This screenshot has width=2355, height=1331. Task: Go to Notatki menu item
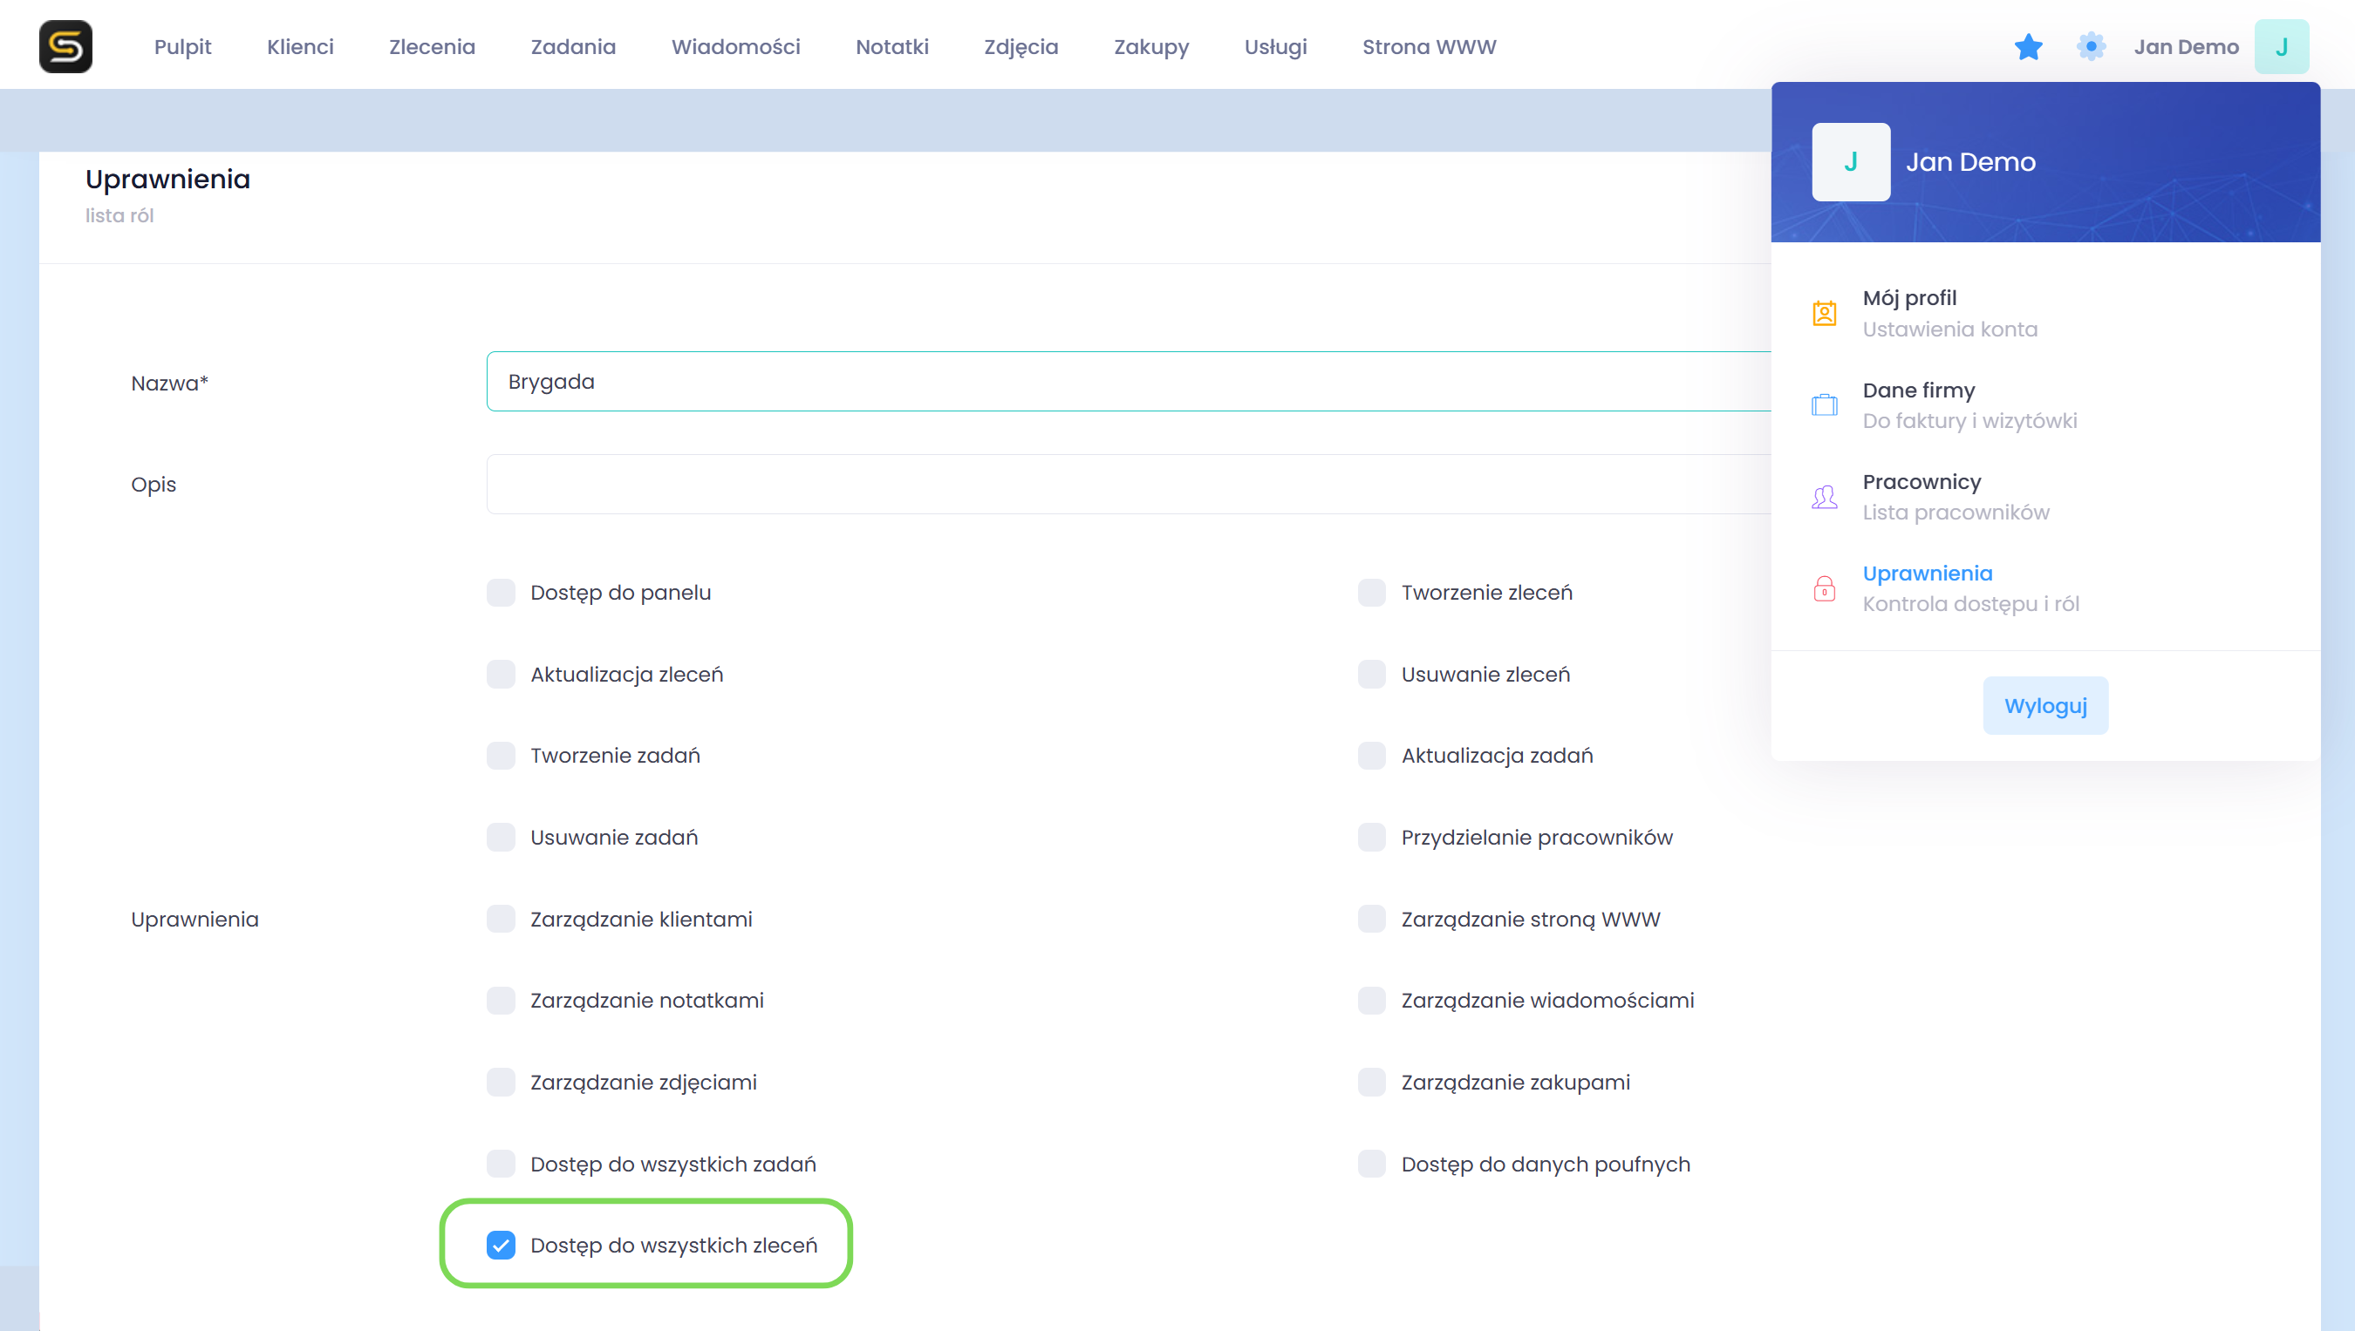[x=891, y=46]
